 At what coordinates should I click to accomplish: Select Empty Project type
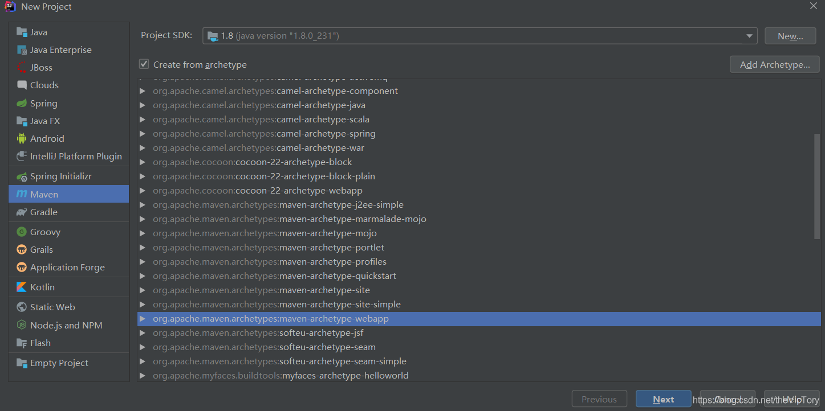(x=69, y=363)
